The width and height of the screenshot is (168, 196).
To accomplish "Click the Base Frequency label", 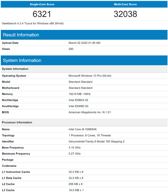I will (x=13, y=148).
